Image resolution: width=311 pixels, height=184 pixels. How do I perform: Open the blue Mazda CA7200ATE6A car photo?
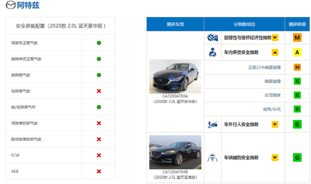tap(175, 76)
